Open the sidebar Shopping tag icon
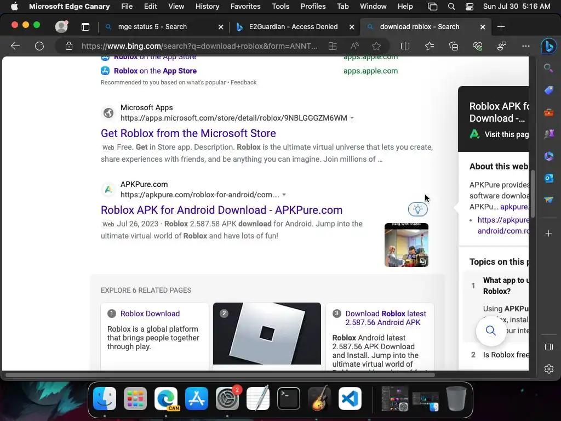 point(549,90)
